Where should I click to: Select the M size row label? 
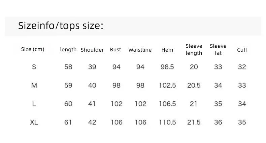pyautogui.click(x=34, y=85)
